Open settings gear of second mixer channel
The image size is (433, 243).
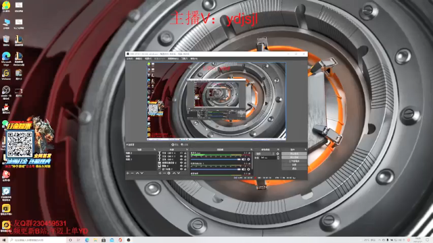tap(248, 169)
